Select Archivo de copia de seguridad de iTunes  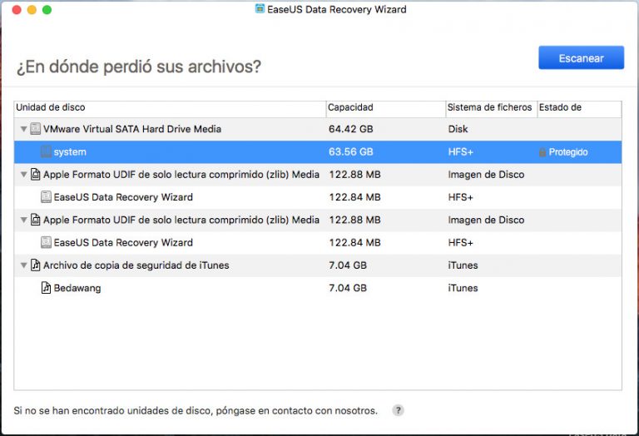(318, 265)
